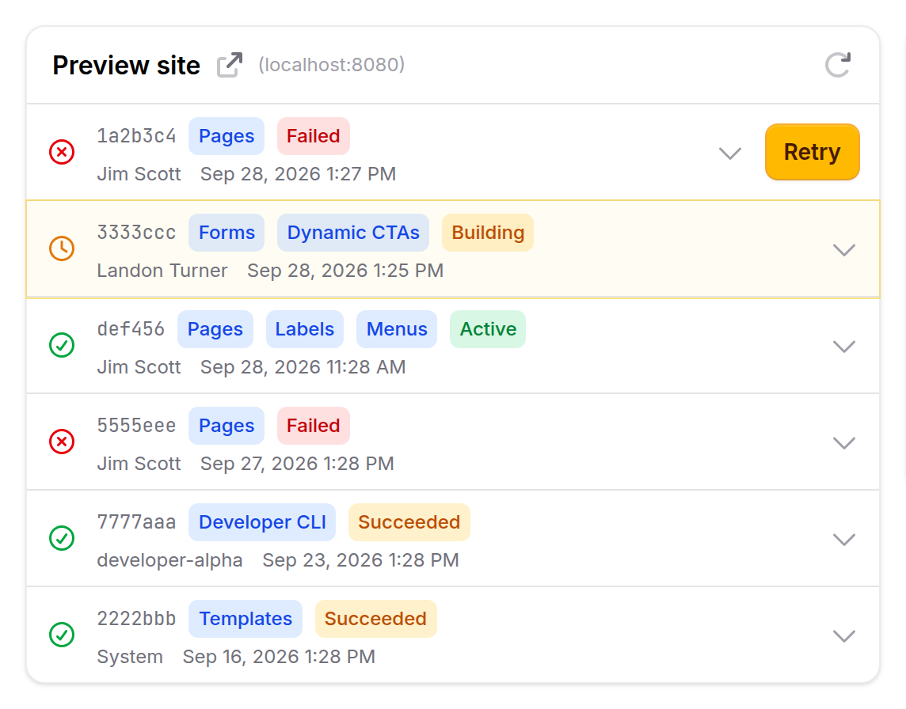The width and height of the screenshot is (906, 709).
Task: Click the (localhost:8080) address text
Action: tap(332, 65)
